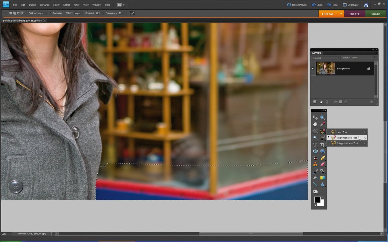This screenshot has width=388, height=242.
Task: Open the blend mode dropdown showing Normal
Action: 326,58
